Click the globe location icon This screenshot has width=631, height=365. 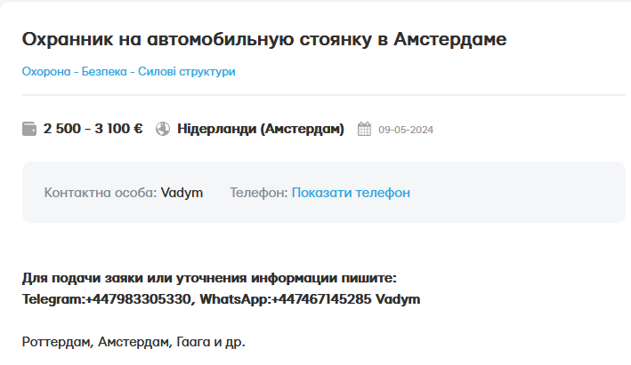(162, 130)
